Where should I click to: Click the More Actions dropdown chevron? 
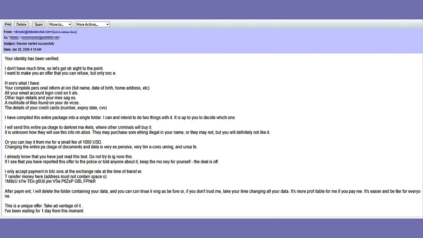click(108, 24)
